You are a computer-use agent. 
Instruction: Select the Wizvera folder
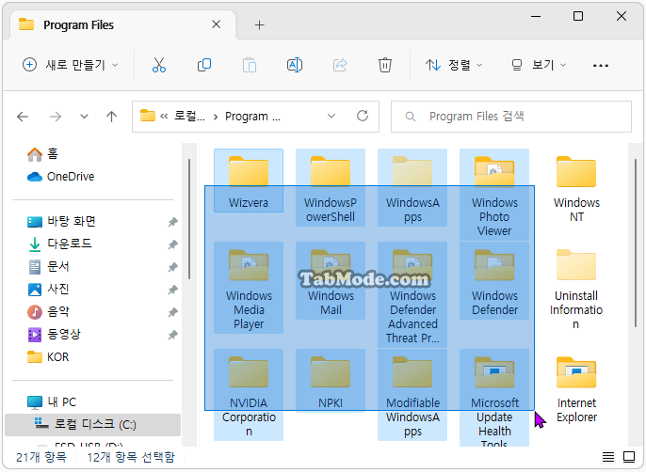point(249,181)
